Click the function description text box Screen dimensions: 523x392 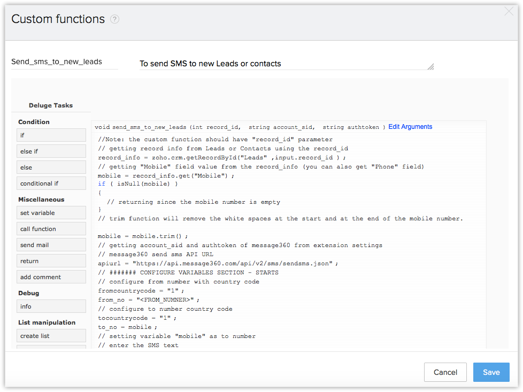click(283, 64)
